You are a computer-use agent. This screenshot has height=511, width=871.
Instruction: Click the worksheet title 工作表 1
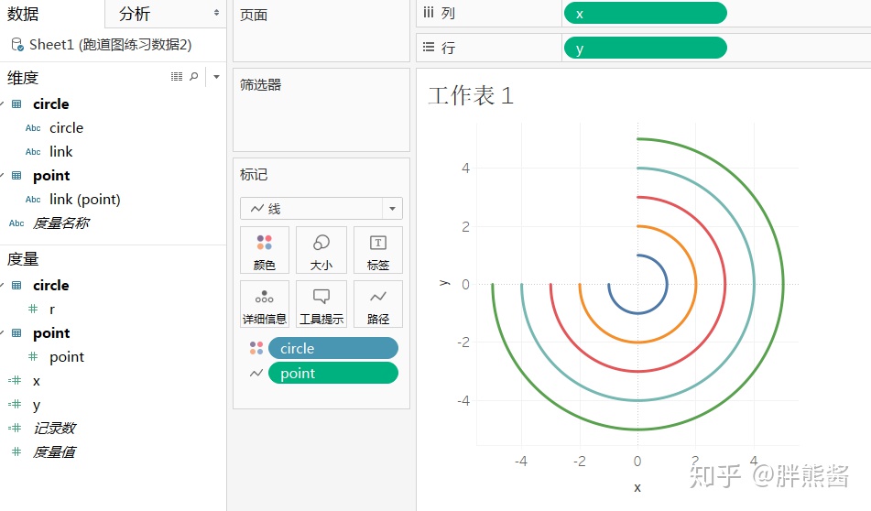click(471, 95)
